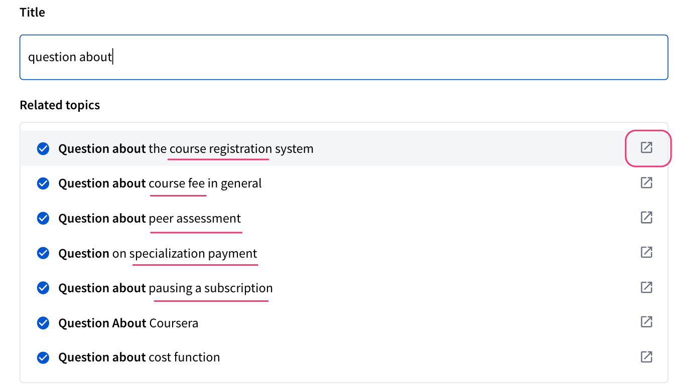Open the external link icon for pausing a subscription
The image size is (686, 392).
click(646, 287)
